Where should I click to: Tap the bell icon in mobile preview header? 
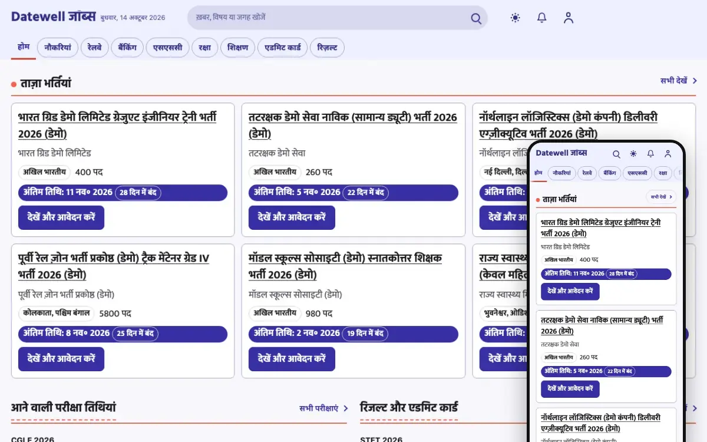point(650,154)
